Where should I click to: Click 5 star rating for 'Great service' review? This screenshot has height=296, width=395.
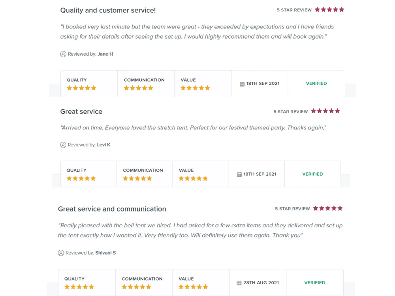pos(325,111)
